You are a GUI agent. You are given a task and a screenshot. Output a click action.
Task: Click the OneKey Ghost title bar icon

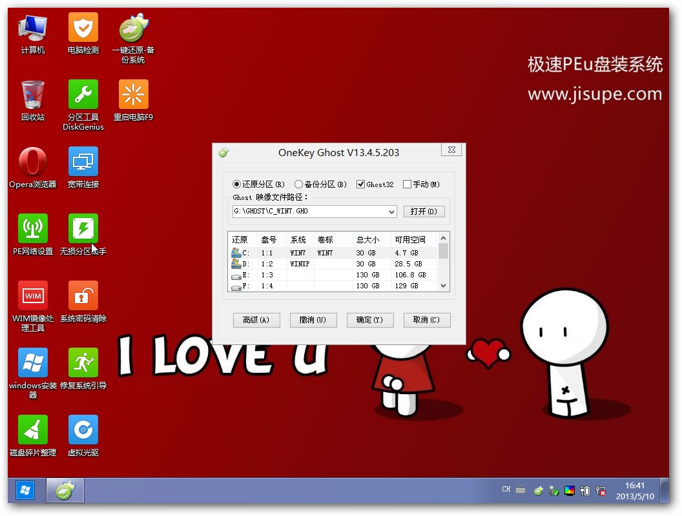(223, 152)
